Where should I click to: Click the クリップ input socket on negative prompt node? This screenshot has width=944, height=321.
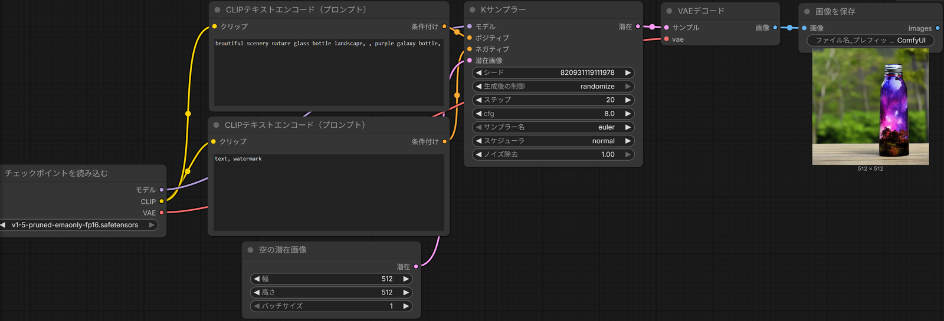(x=214, y=142)
